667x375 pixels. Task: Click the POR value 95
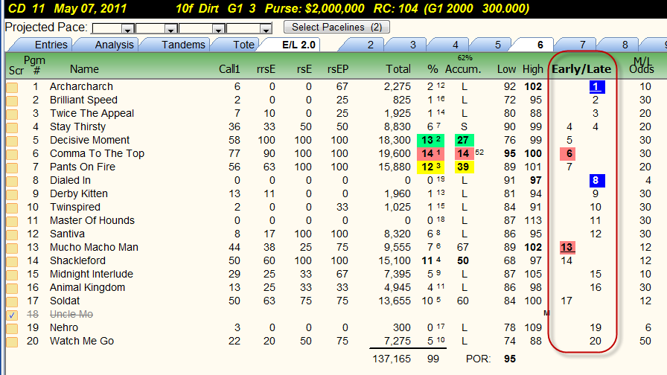[x=510, y=359]
